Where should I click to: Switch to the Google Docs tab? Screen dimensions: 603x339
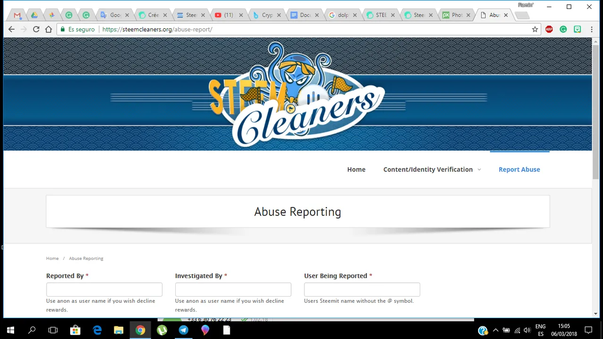click(304, 15)
